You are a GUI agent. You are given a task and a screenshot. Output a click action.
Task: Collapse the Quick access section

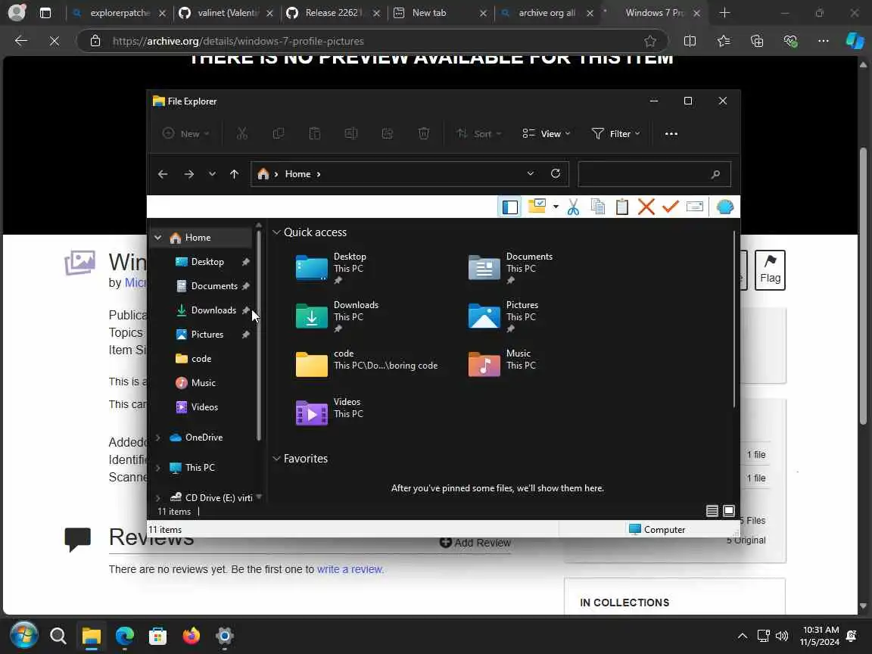click(x=276, y=232)
